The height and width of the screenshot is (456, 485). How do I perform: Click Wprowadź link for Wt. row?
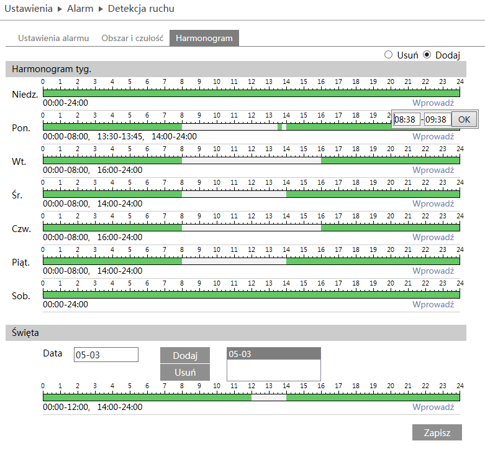click(433, 170)
